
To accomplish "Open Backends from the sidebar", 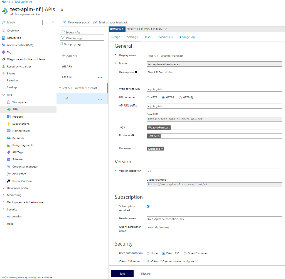I will click(x=18, y=138).
